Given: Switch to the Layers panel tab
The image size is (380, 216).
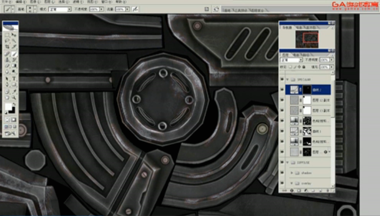Looking at the screenshot, I should click(x=285, y=55).
